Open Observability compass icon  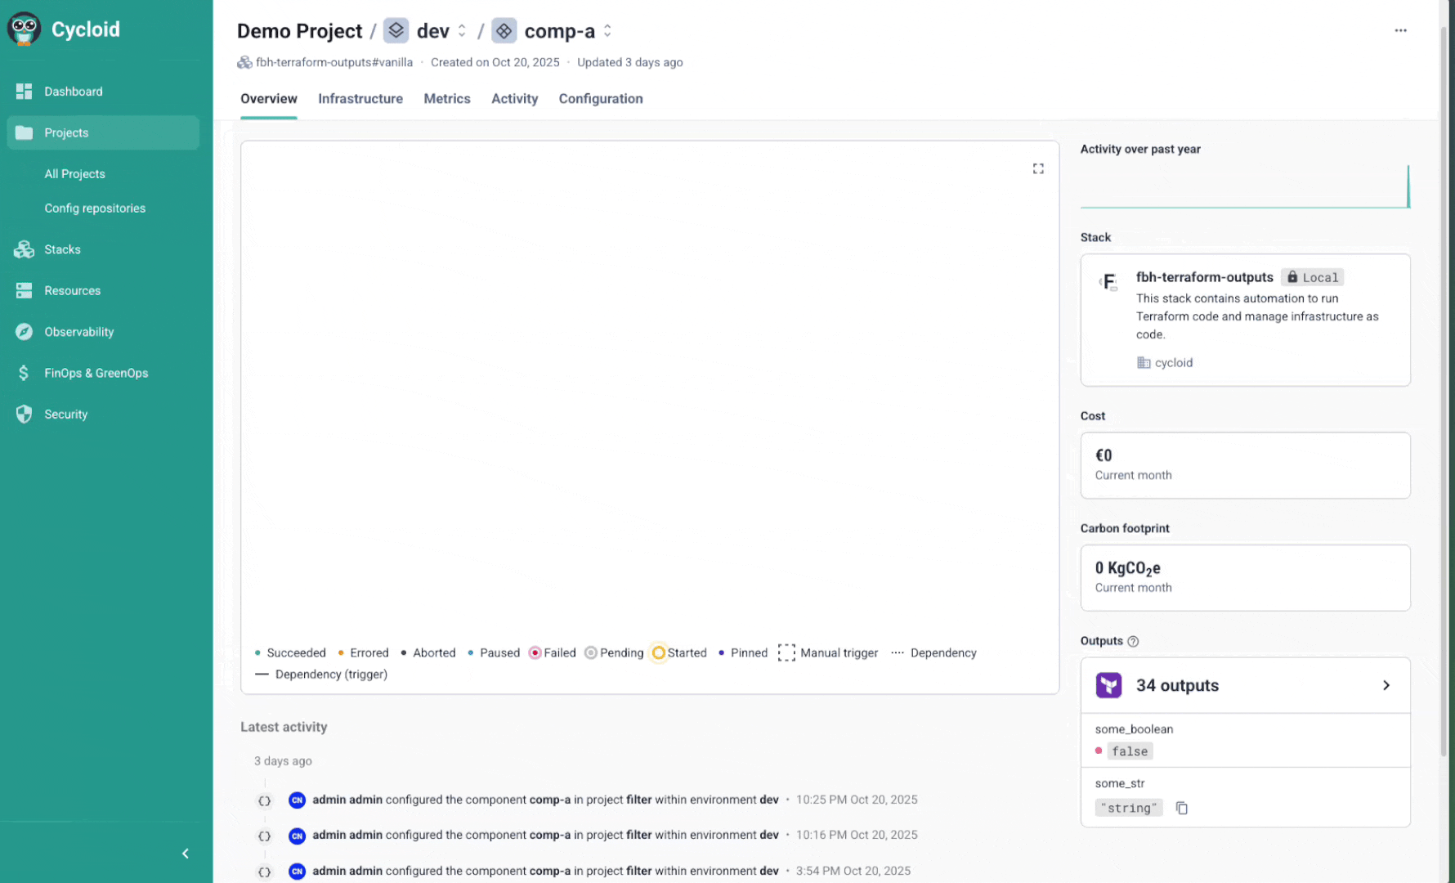24,332
